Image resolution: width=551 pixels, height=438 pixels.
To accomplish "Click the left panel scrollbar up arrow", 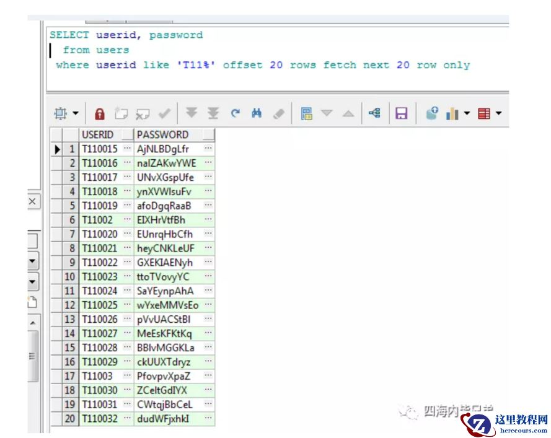I will [x=33, y=323].
